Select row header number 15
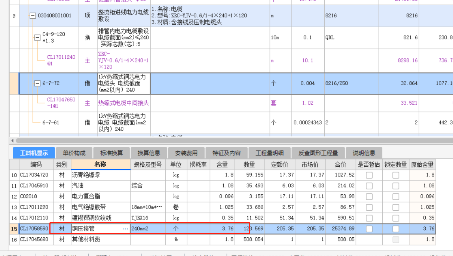This screenshot has width=453, height=256. (14, 229)
